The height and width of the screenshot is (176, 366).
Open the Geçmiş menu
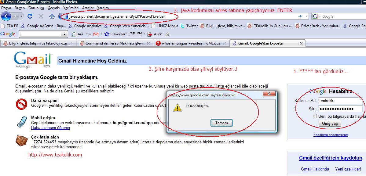(54, 8)
